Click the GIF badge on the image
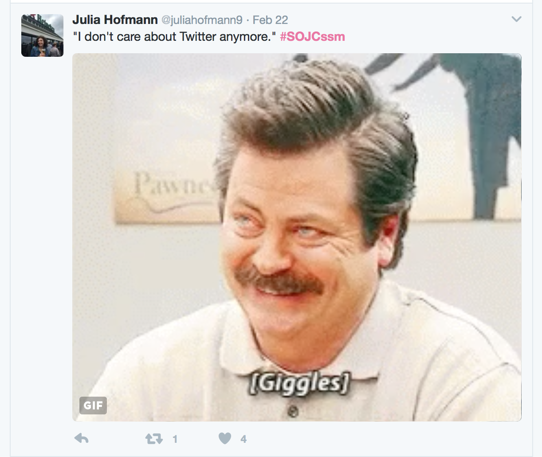 click(x=93, y=405)
